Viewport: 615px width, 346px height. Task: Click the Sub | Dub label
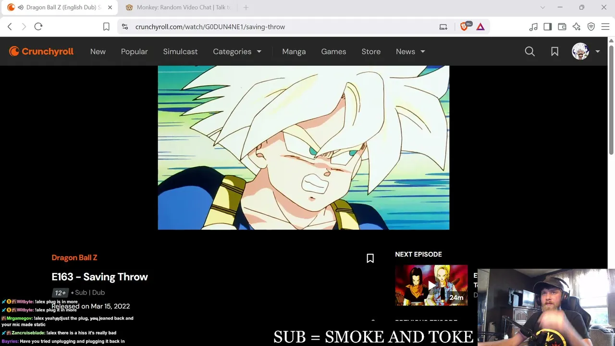(x=90, y=292)
